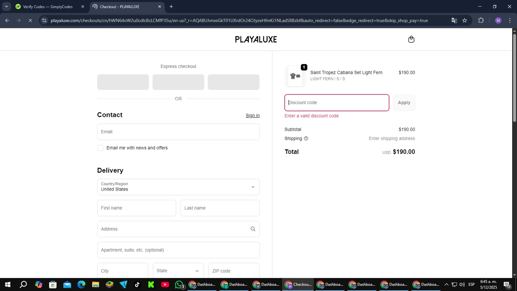The image size is (517, 291).
Task: Click the page vertical scrollbar thumb
Action: point(514,78)
